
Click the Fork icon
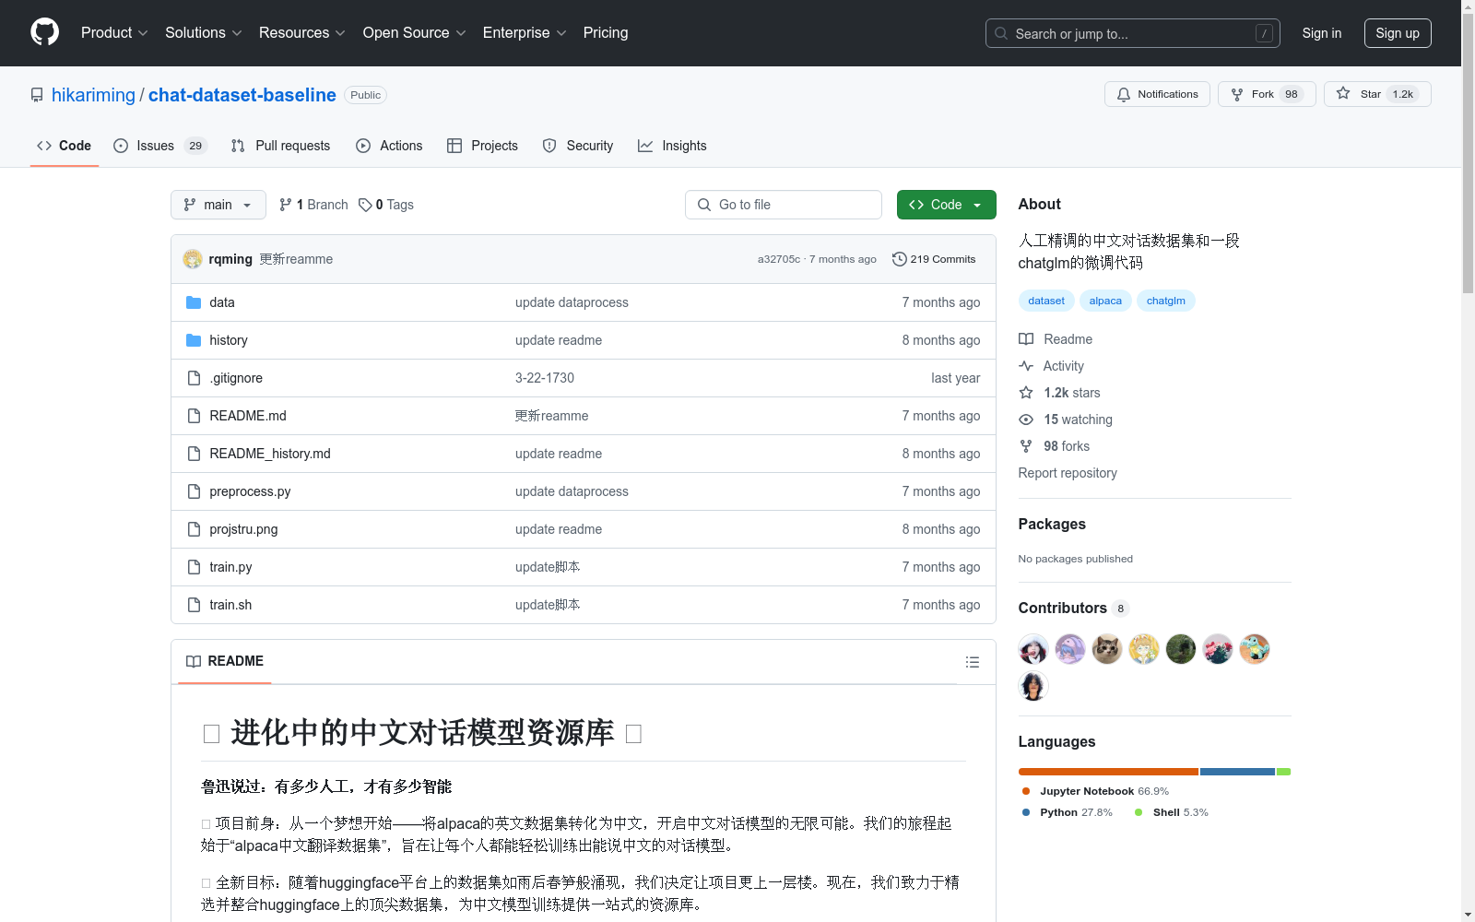click(1237, 94)
